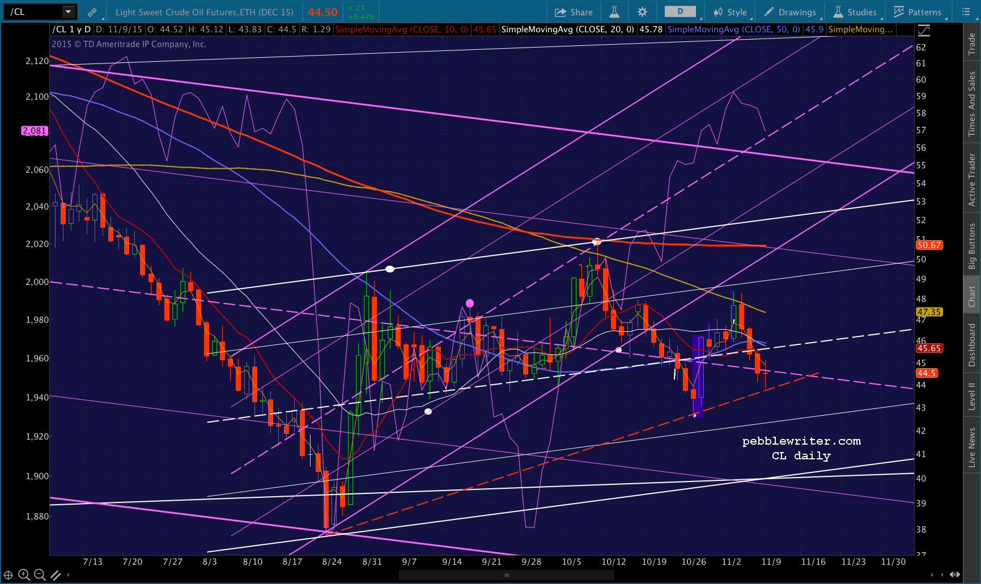Switch to the Active Trader side tab
Image resolution: width=981 pixels, height=584 pixels.
pyautogui.click(x=972, y=180)
